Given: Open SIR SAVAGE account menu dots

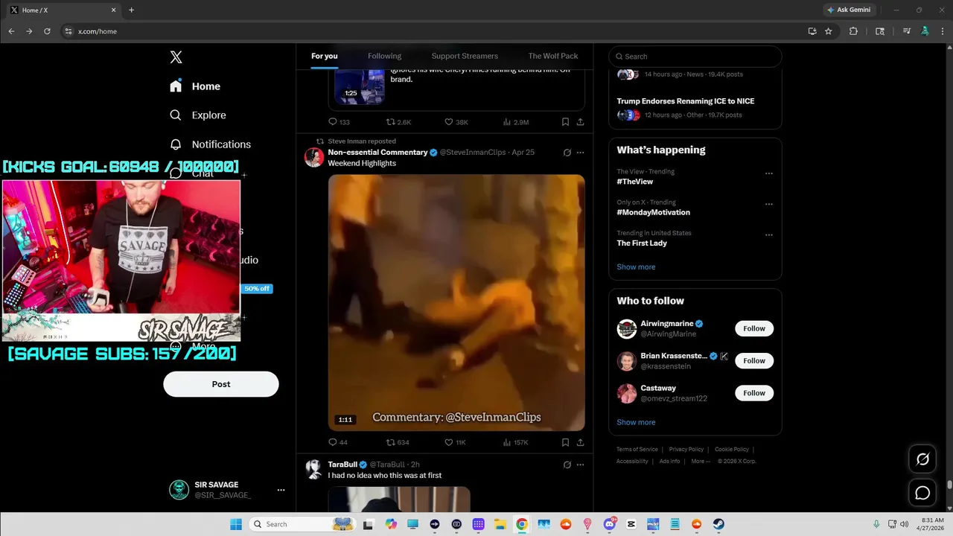Looking at the screenshot, I should tap(281, 490).
